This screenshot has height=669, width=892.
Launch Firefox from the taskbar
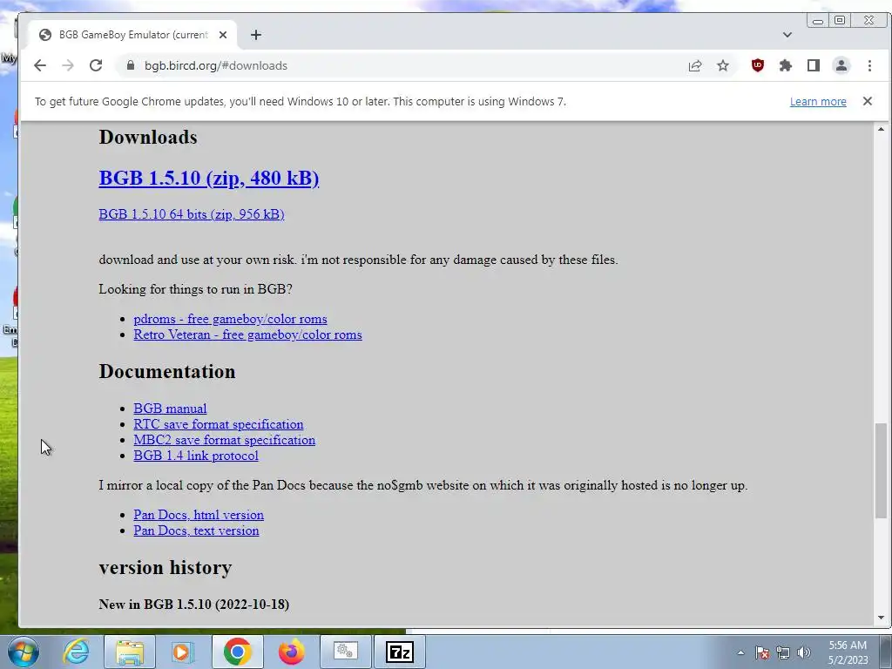(291, 652)
